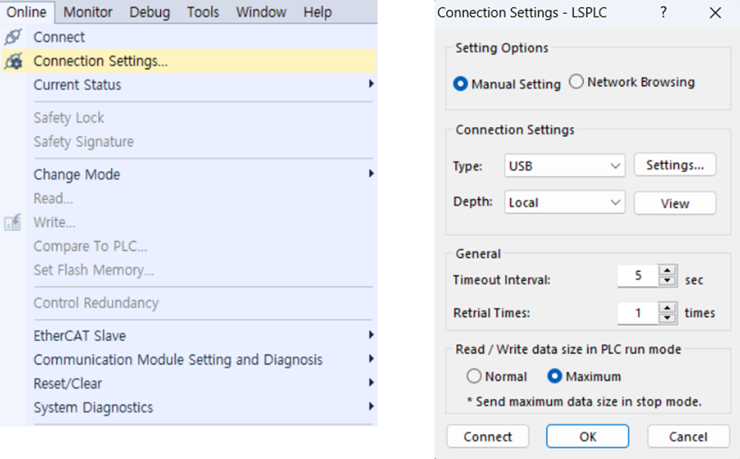Choose Normal read/write data size
This screenshot has width=740, height=459.
point(474,376)
